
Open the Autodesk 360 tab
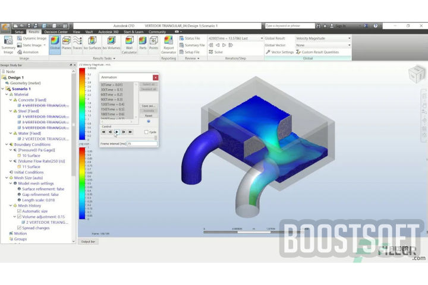tap(108, 32)
